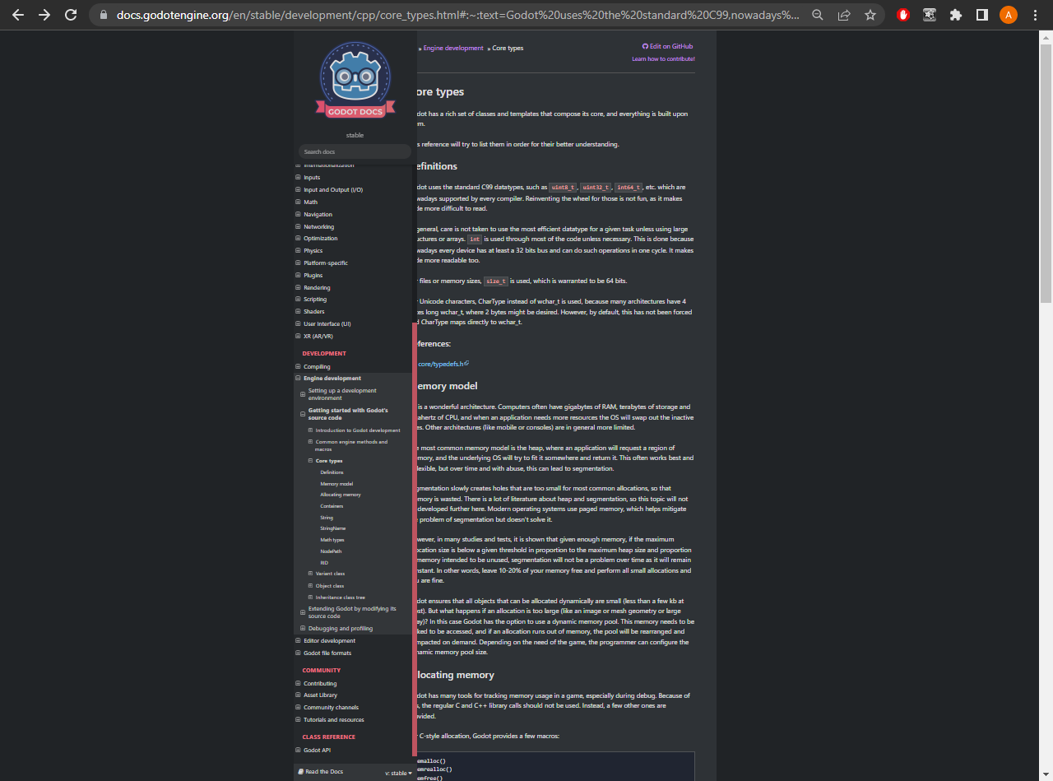Collapse the Engine development section
This screenshot has height=781, width=1053.
pyautogui.click(x=297, y=378)
